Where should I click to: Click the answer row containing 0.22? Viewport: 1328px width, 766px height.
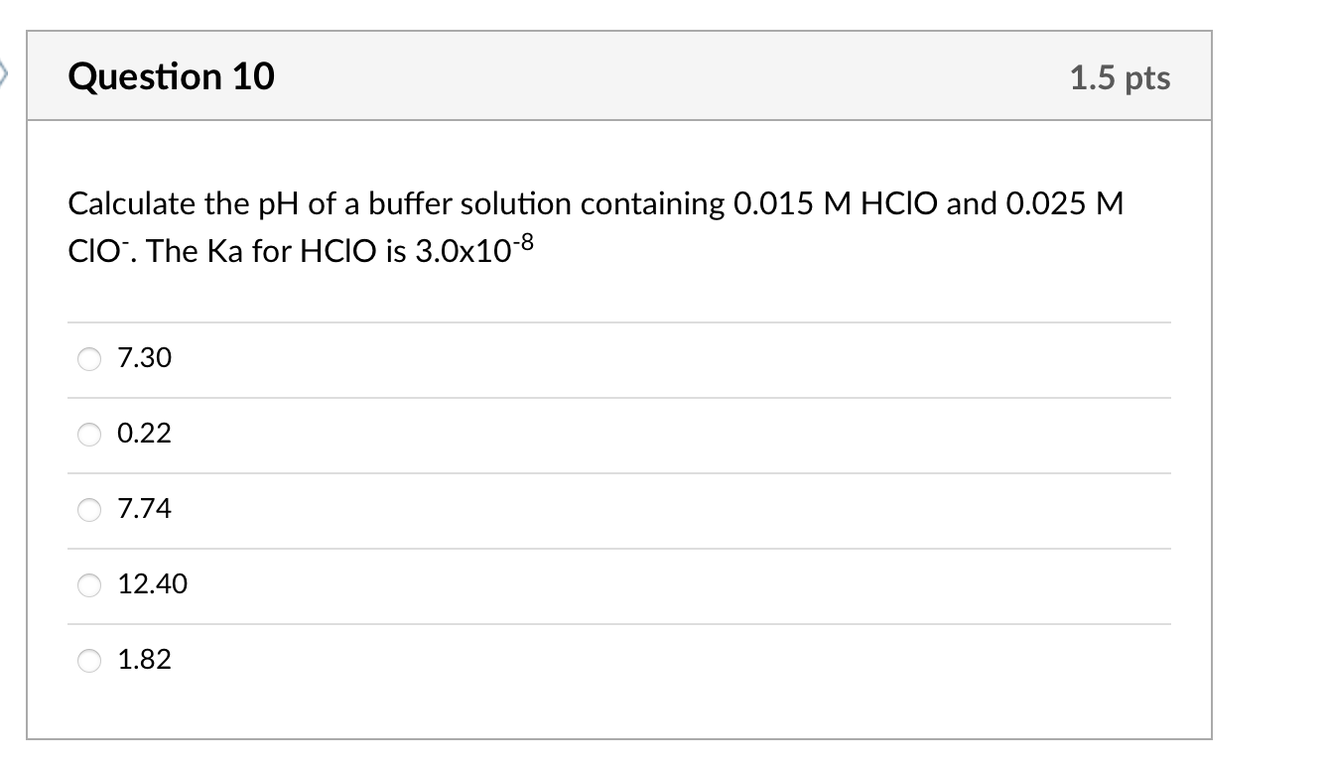[x=596, y=434]
